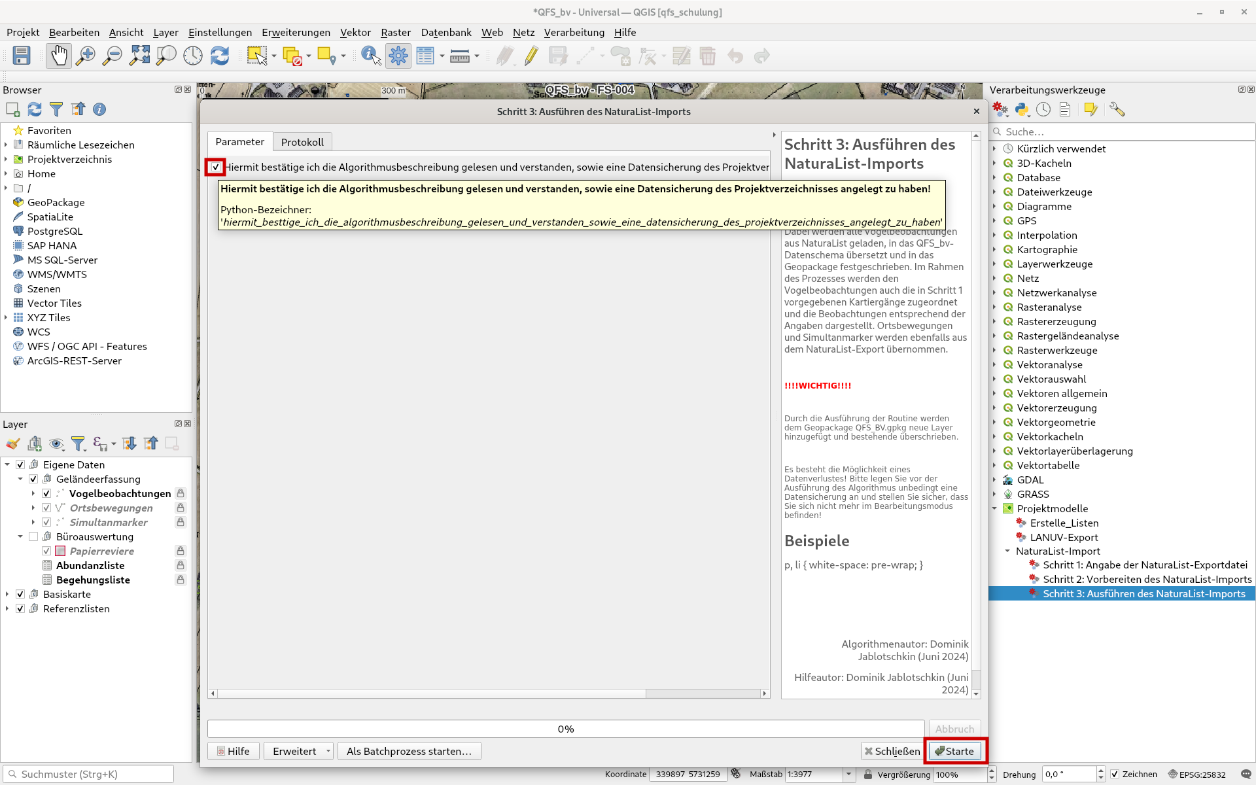Click the Zoom In magnifier icon
Viewport: 1256px width, 785px height.
click(85, 56)
